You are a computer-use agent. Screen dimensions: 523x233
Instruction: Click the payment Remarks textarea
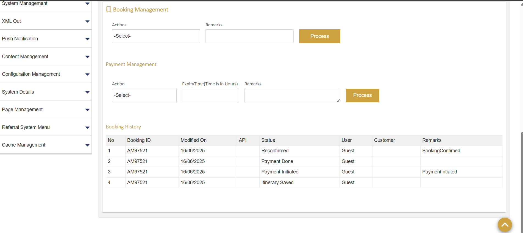coord(292,96)
